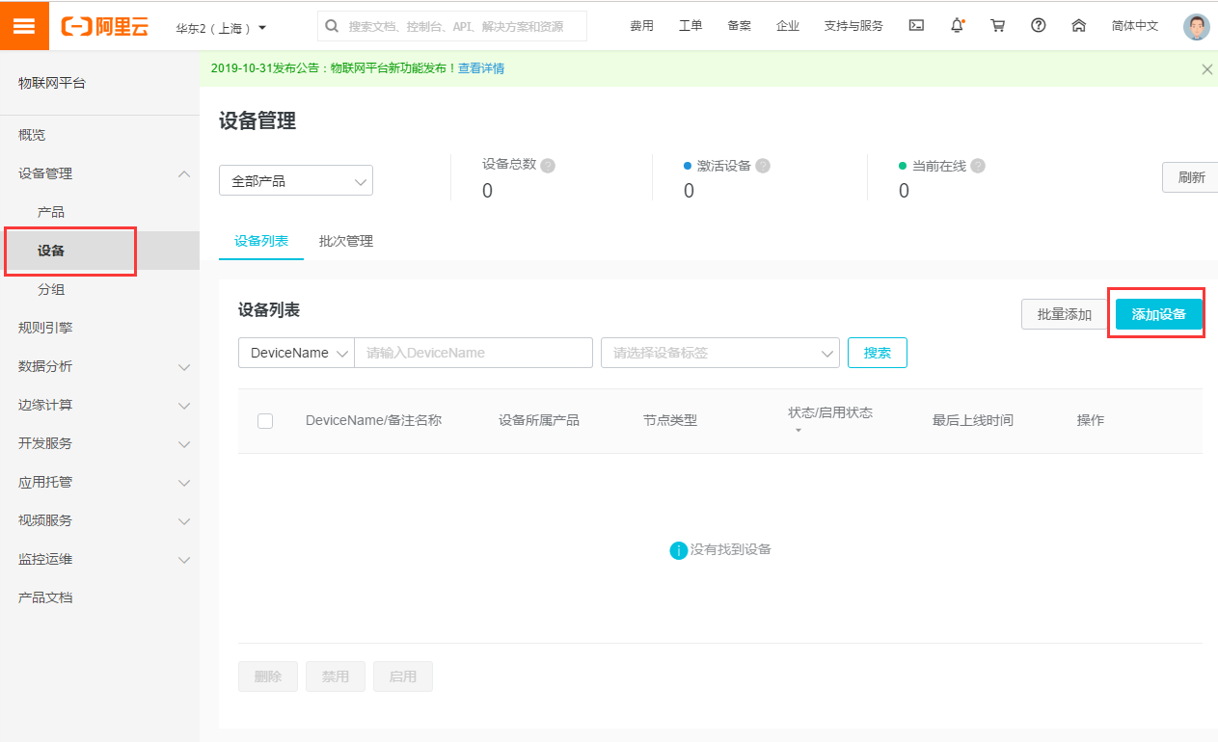Expand the 视频服务 sidebar section
The width and height of the screenshot is (1218, 742).
tap(184, 520)
